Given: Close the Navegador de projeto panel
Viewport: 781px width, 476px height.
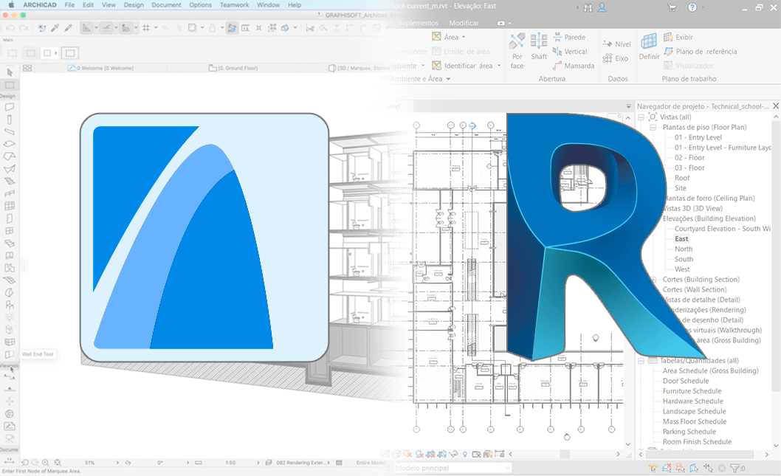Looking at the screenshot, I should click(x=776, y=106).
